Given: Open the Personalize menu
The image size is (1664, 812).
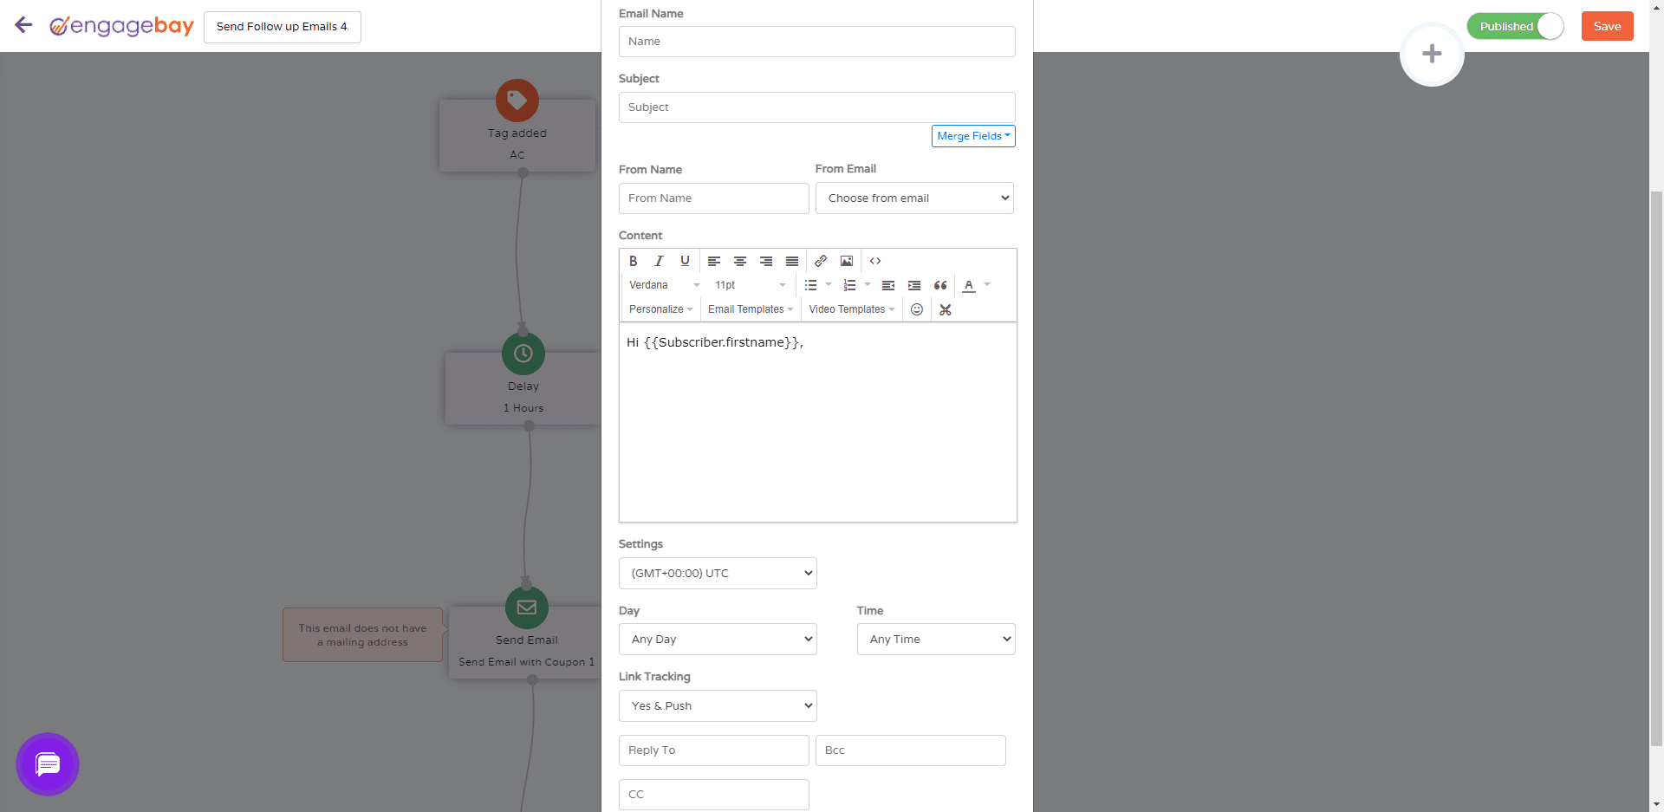Looking at the screenshot, I should (660, 309).
